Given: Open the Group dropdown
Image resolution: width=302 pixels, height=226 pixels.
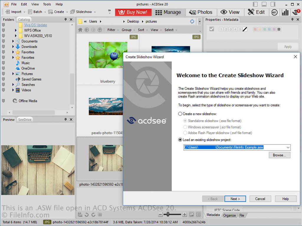Looking at the screenshot, I should 128,30.
